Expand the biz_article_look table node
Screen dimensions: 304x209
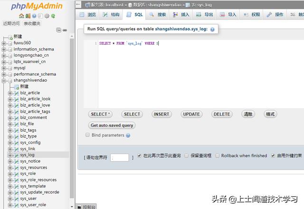10,99
